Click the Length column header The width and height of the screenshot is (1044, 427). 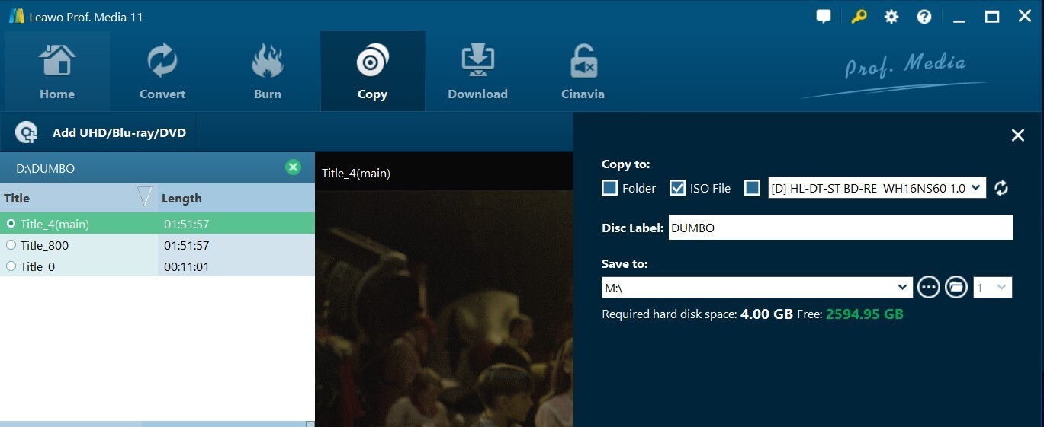tap(236, 198)
